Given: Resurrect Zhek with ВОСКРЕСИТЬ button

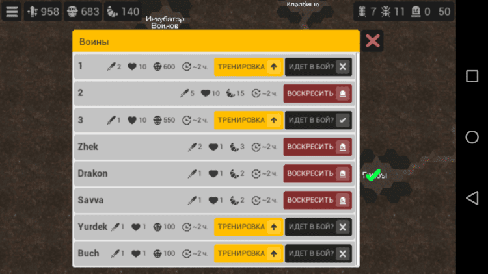Looking at the screenshot, I should 318,147.
